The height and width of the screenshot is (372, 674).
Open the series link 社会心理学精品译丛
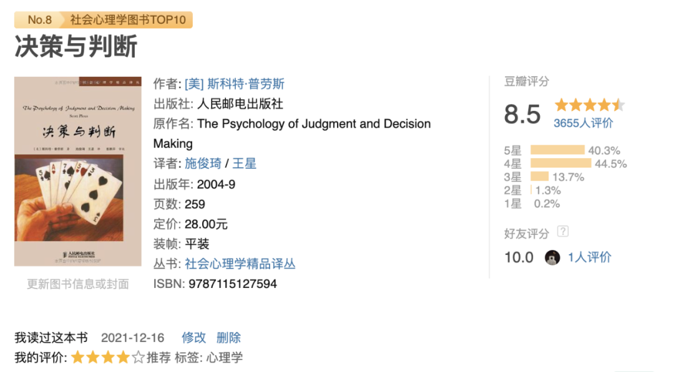pyautogui.click(x=240, y=264)
